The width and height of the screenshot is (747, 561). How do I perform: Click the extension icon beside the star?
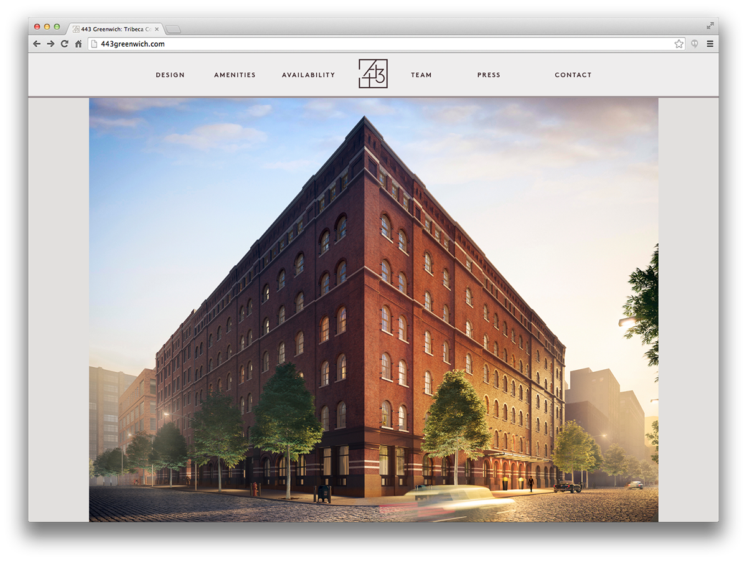tap(694, 44)
